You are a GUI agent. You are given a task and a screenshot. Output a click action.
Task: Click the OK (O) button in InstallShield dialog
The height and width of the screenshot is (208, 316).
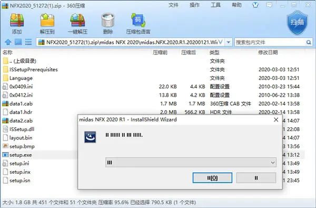(x=212, y=178)
